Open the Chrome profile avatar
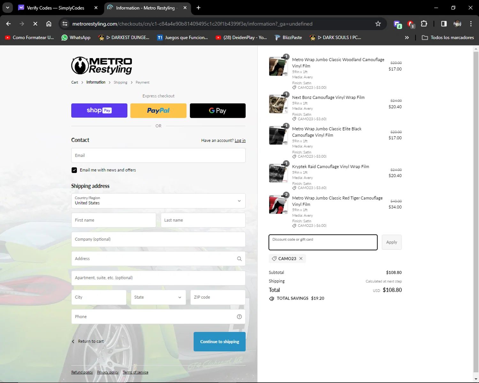 tap(457, 24)
